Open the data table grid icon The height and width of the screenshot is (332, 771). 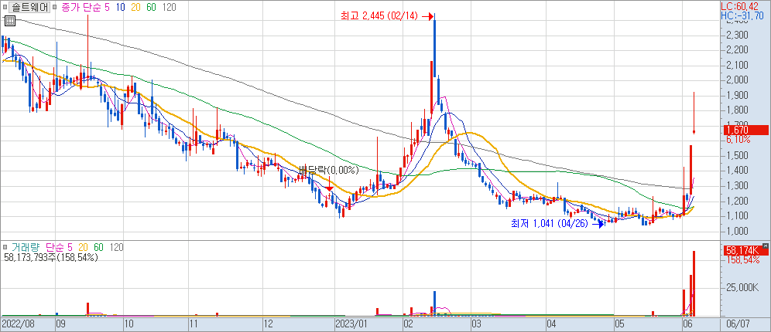tap(9, 21)
